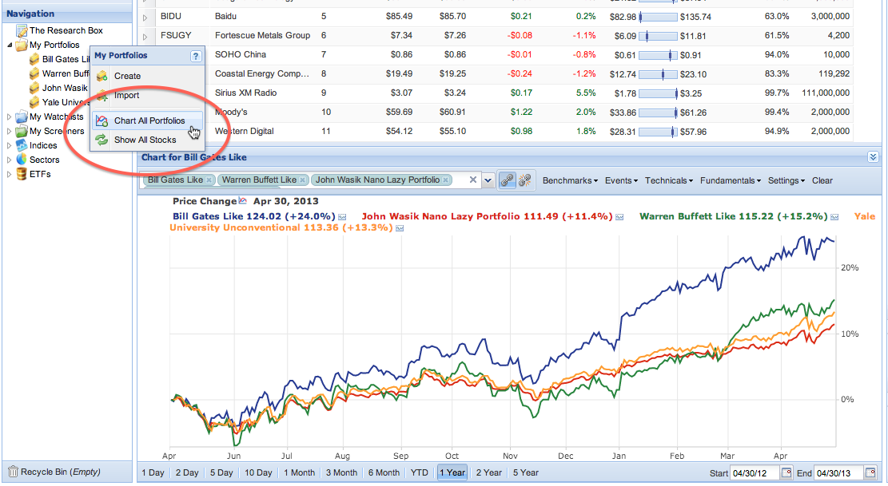This screenshot has width=888, height=486.
Task: Click the mini chart icon after the Bill Gates Like legend
Action: (x=342, y=217)
